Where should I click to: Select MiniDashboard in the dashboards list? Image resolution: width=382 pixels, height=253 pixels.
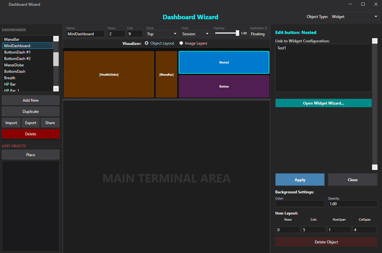pos(28,46)
